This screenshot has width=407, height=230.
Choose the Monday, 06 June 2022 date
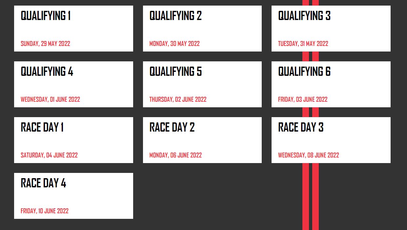click(x=175, y=155)
